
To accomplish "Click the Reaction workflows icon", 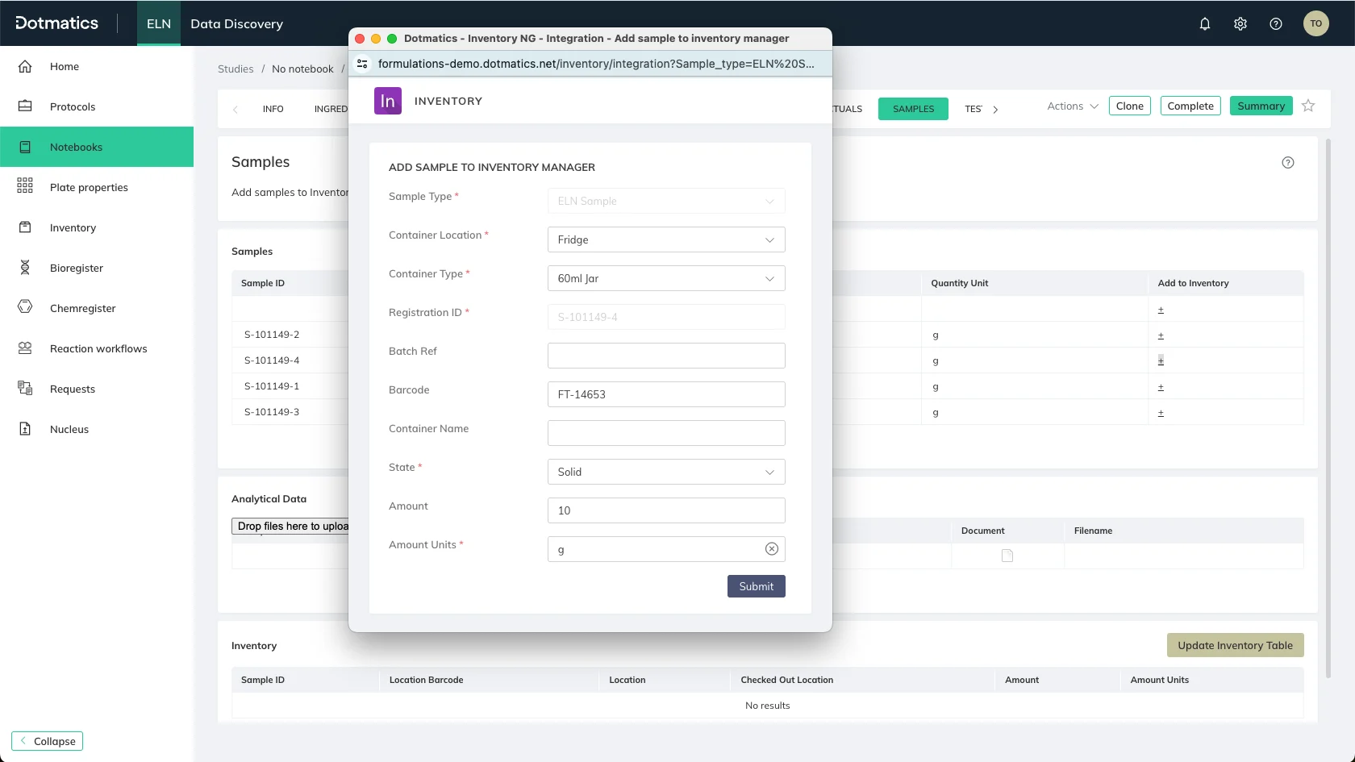I will click(x=25, y=348).
